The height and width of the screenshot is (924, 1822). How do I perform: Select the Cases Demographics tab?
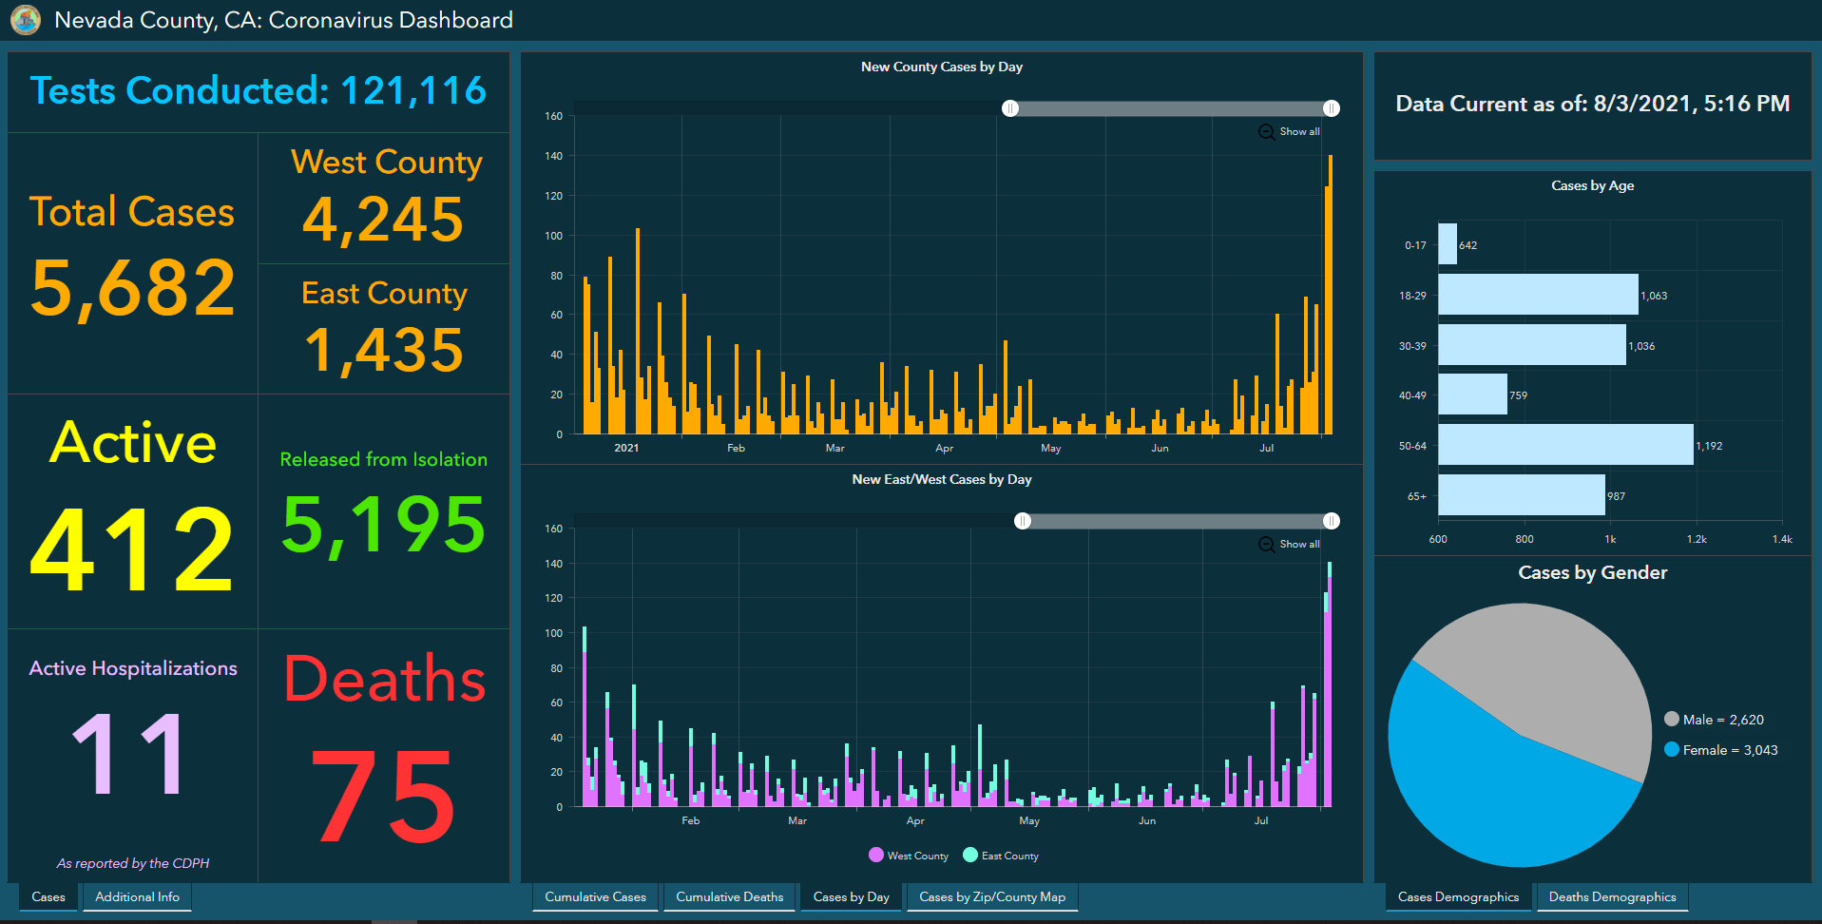1458,897
